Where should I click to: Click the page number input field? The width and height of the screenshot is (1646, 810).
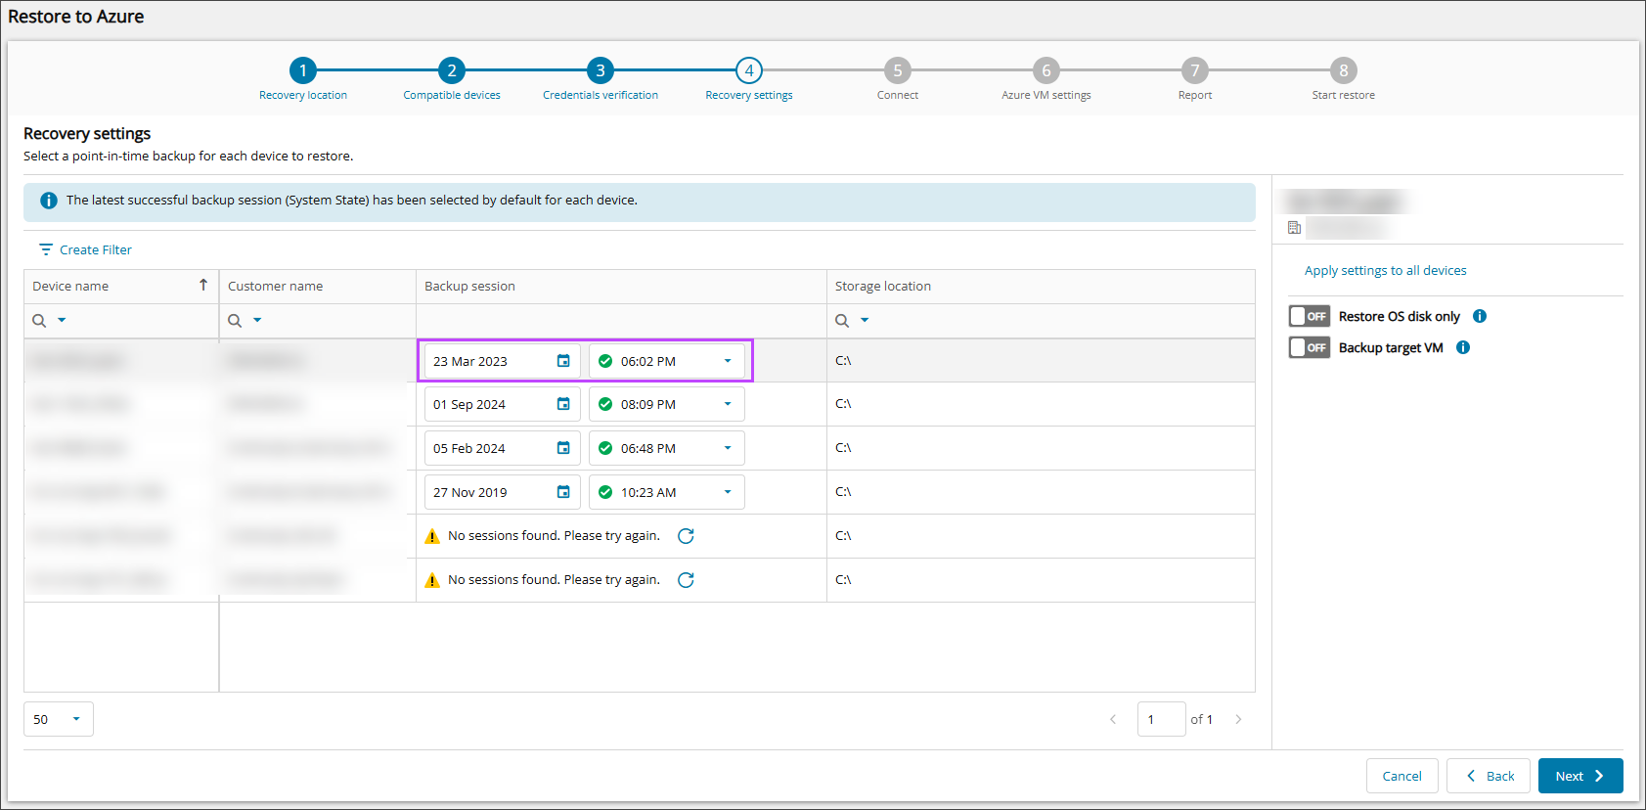tap(1161, 719)
